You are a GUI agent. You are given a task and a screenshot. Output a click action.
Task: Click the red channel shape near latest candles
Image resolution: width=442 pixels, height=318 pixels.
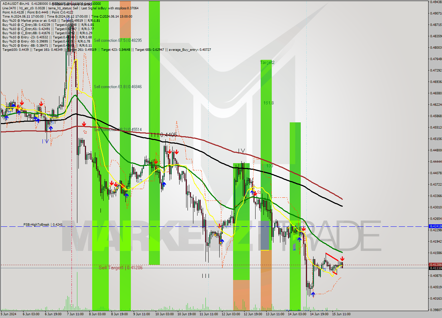(x=331, y=263)
